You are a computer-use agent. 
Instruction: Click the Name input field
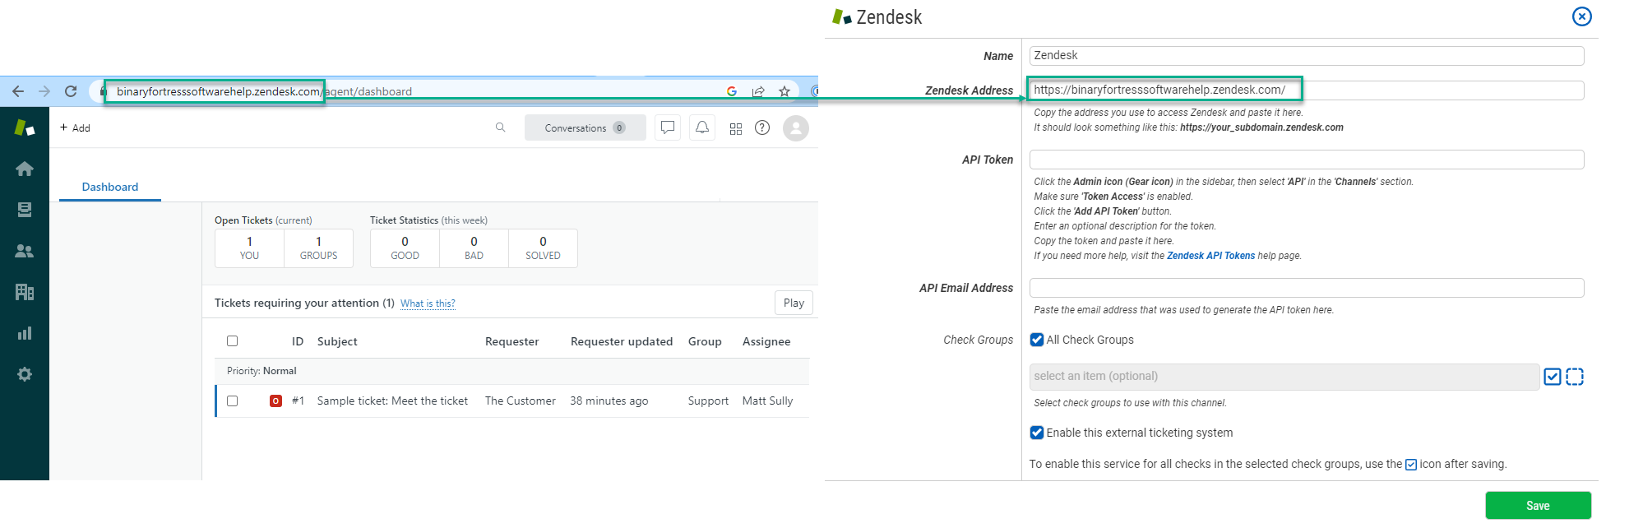pyautogui.click(x=1307, y=56)
